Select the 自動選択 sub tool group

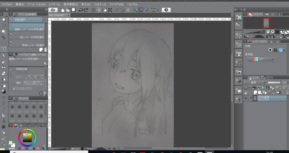tap(26, 20)
